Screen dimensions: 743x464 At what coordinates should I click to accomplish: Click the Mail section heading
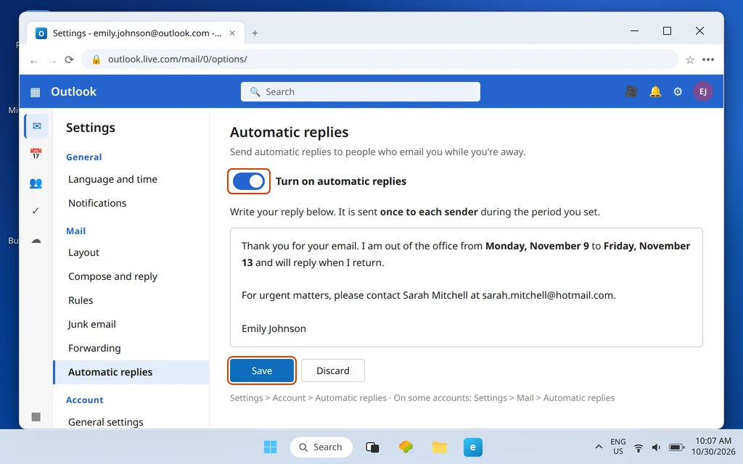tap(75, 231)
